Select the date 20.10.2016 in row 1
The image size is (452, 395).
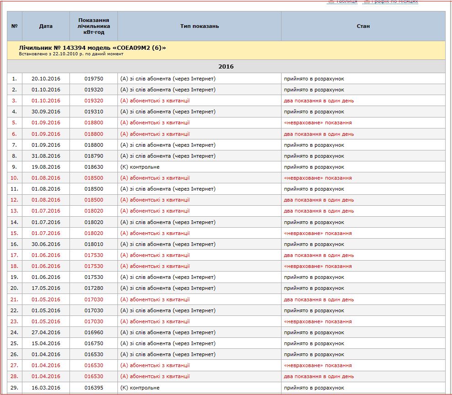click(46, 79)
